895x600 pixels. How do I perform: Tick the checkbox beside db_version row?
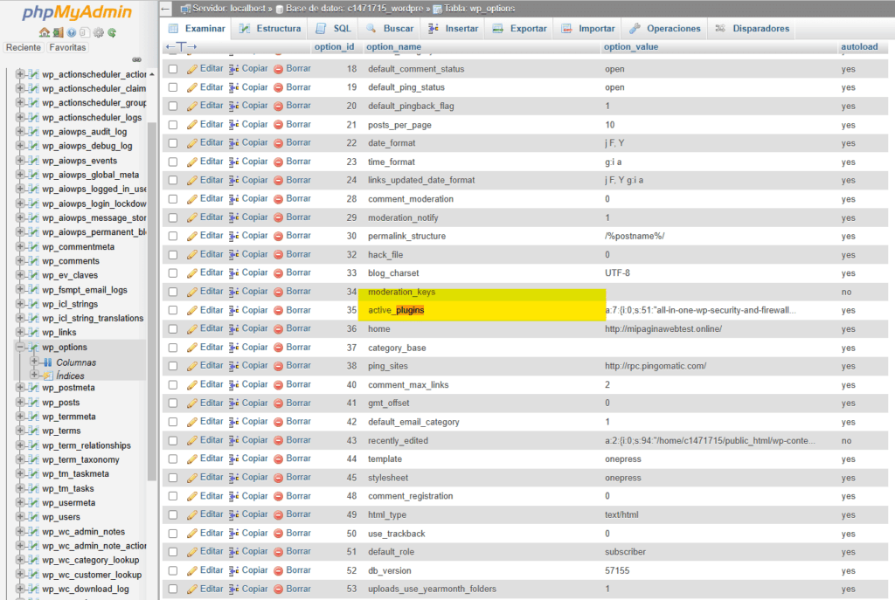172,569
